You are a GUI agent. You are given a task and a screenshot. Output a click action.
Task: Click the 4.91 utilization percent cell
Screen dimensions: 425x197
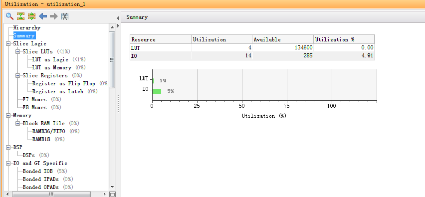click(344, 55)
